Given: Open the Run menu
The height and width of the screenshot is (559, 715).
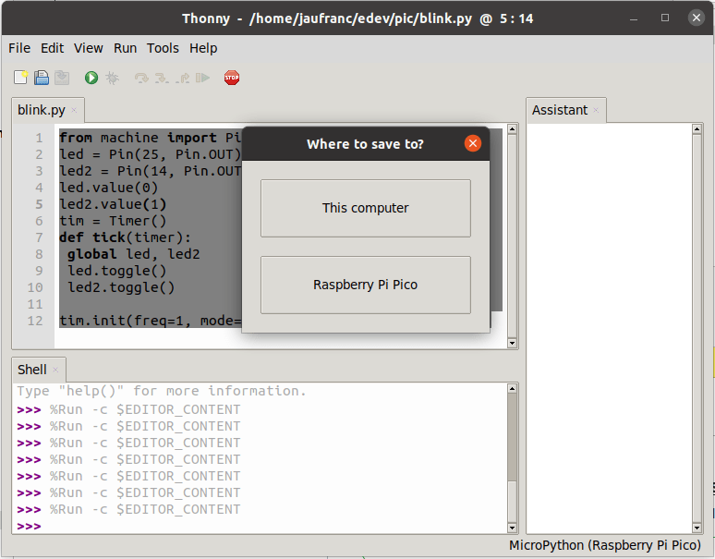Looking at the screenshot, I should (125, 48).
